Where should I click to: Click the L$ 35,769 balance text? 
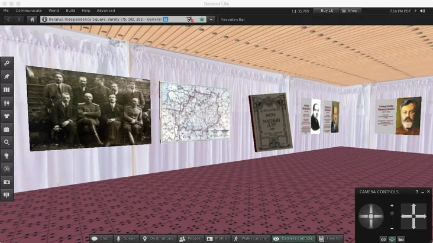[x=300, y=11]
